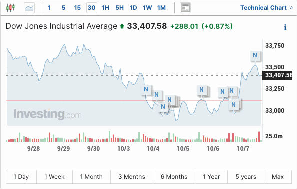Select the 1 Year range
Image resolution: width=297 pixels, height=189 pixels.
pyautogui.click(x=211, y=177)
